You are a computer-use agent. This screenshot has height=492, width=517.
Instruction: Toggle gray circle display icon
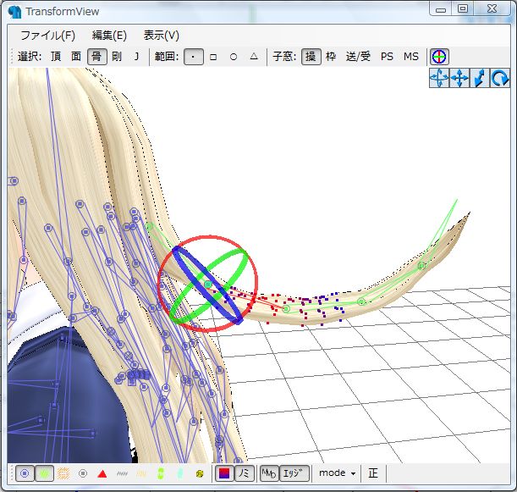83,473
